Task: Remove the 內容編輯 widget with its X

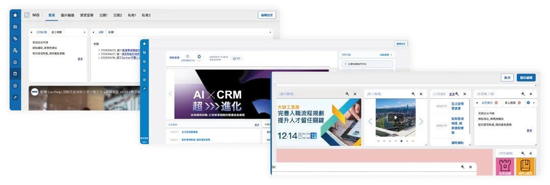Action: [531, 153]
